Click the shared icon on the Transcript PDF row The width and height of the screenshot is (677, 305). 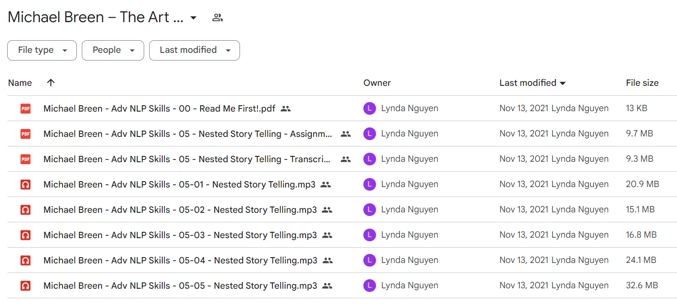[x=346, y=159]
